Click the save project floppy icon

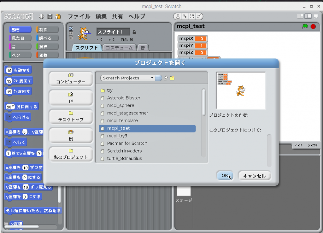point(50,17)
